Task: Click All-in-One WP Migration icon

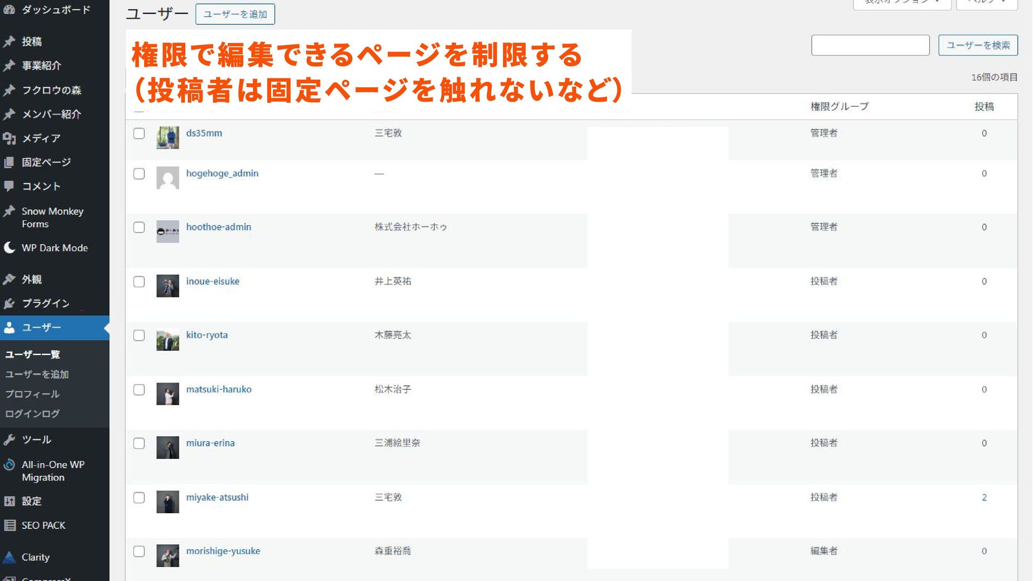Action: 9,465
